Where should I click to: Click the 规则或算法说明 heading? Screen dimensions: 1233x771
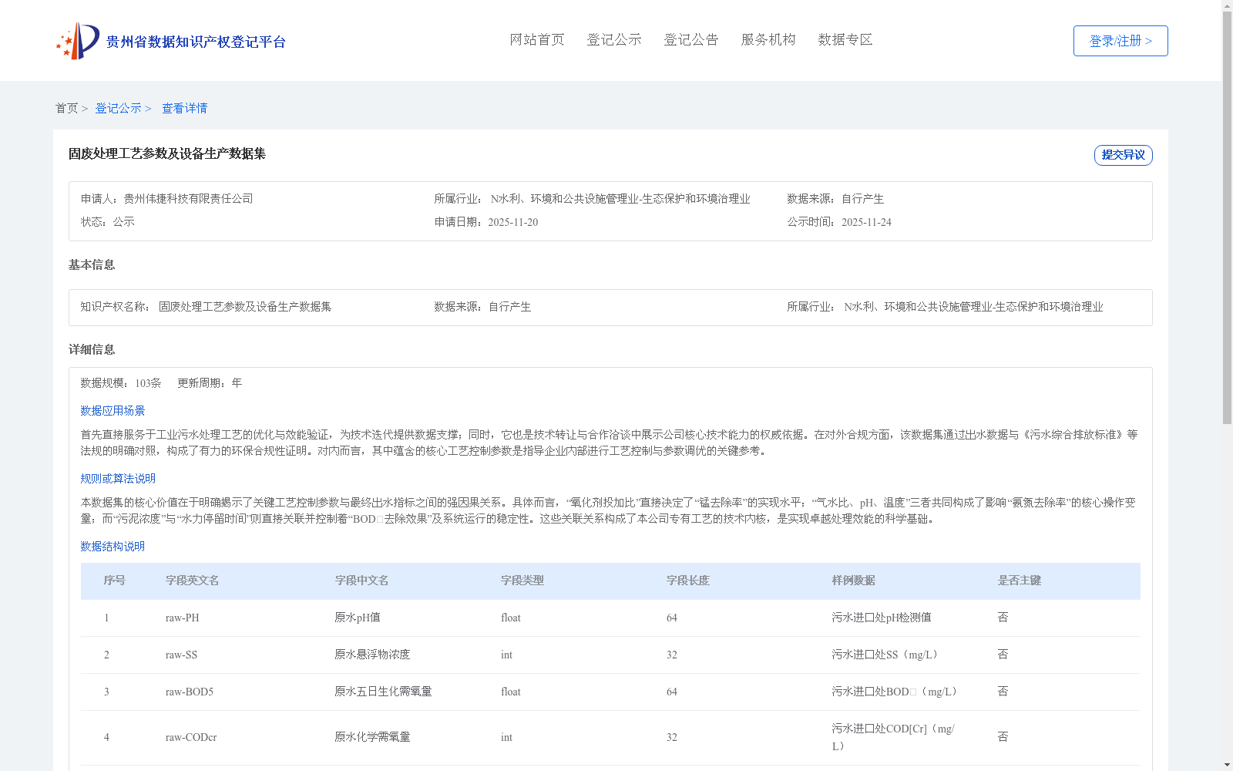(119, 478)
